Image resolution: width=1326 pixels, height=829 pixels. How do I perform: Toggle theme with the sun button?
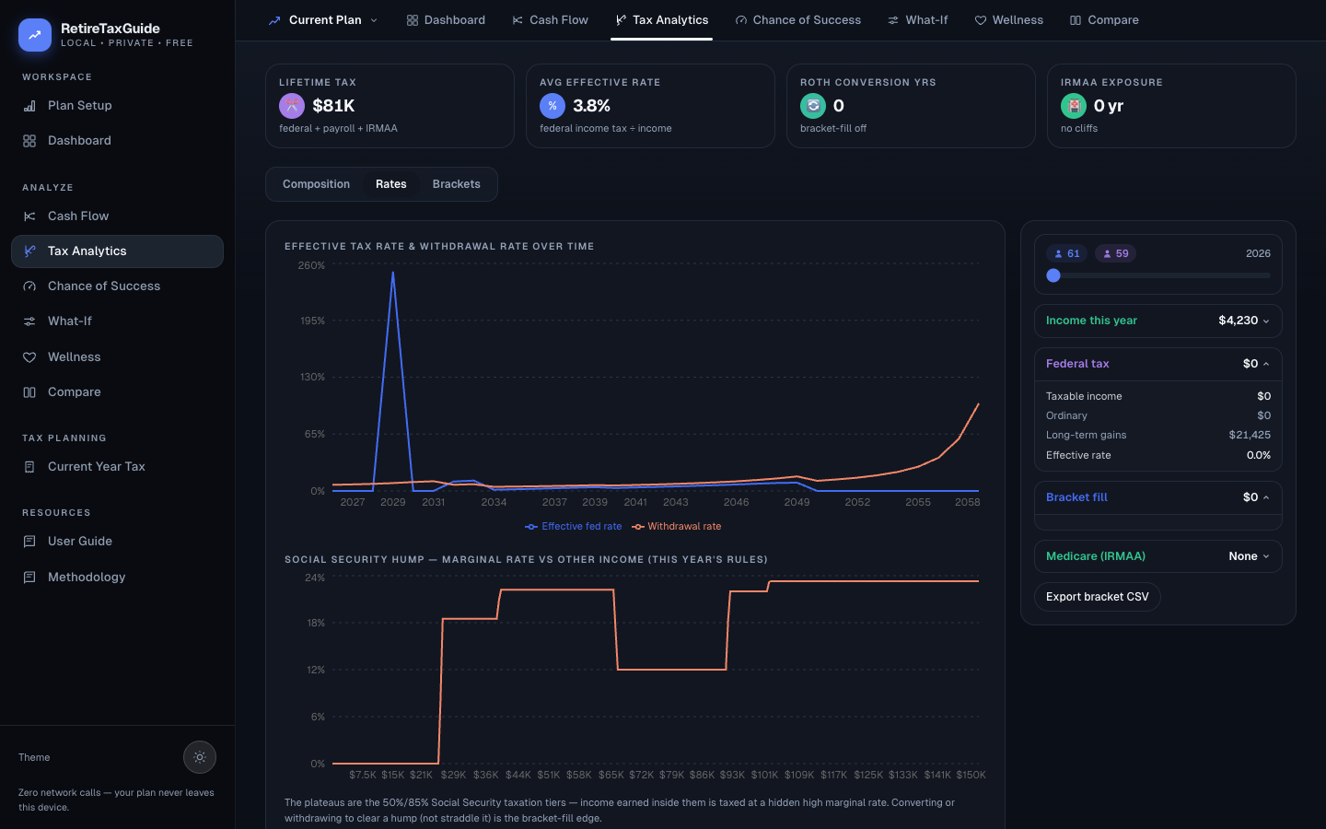click(200, 757)
